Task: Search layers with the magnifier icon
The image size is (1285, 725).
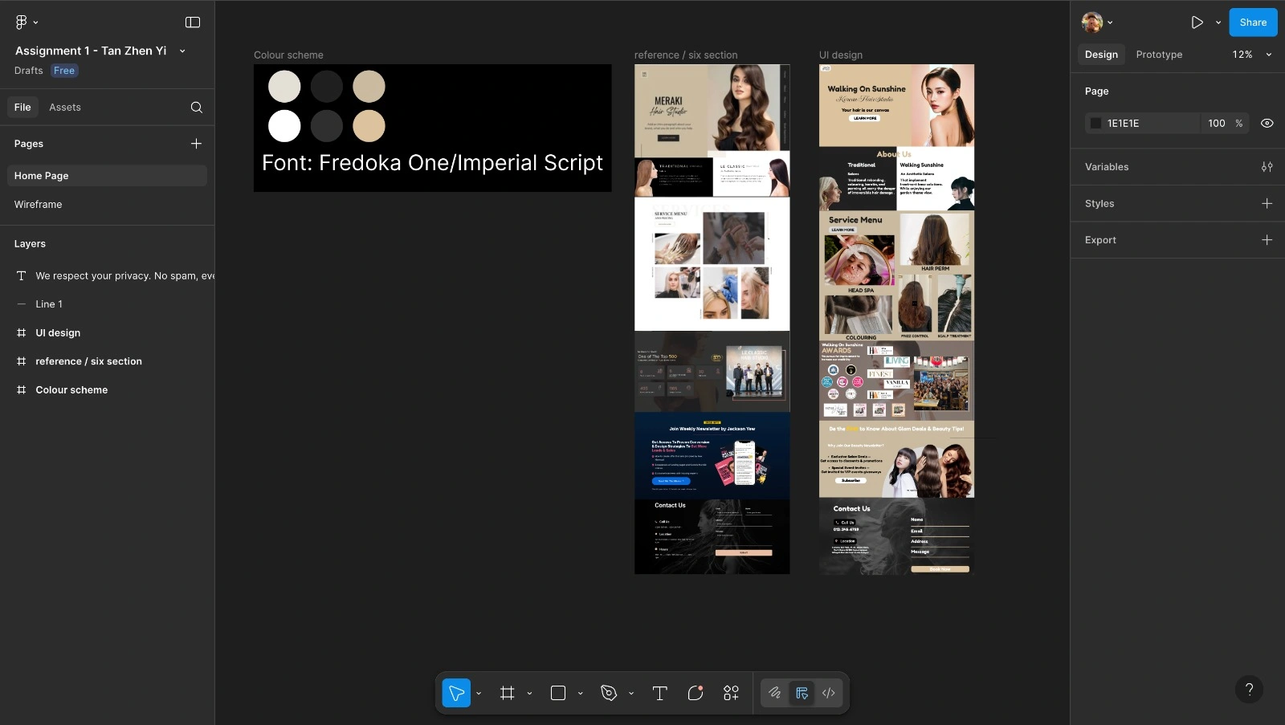Action: point(196,108)
